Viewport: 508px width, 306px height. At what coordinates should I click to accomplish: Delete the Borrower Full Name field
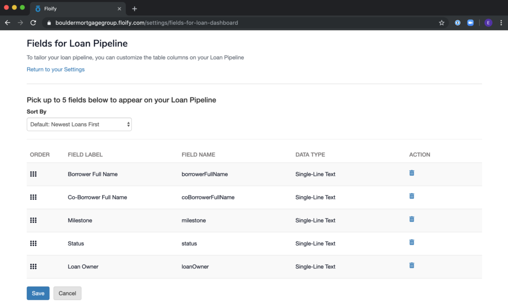pyautogui.click(x=411, y=173)
